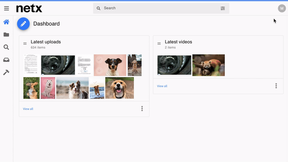
Task: Grab the Latest uploads widget drag handle
Action: pyautogui.click(x=25, y=44)
